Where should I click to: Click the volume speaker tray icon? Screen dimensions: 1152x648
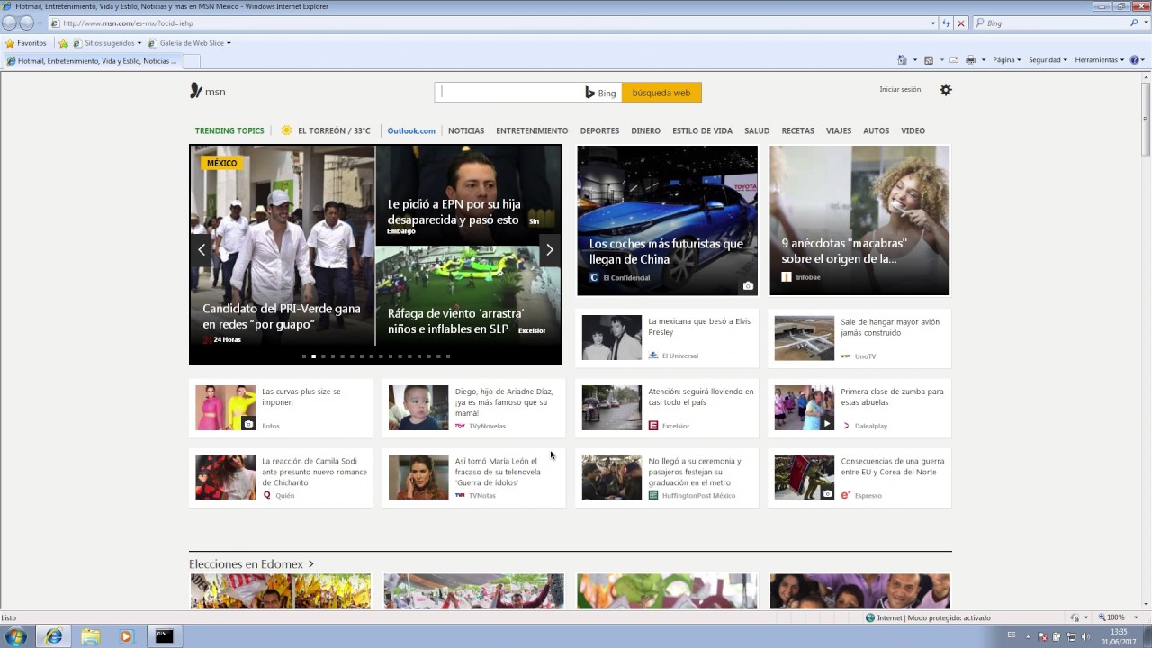click(1084, 636)
